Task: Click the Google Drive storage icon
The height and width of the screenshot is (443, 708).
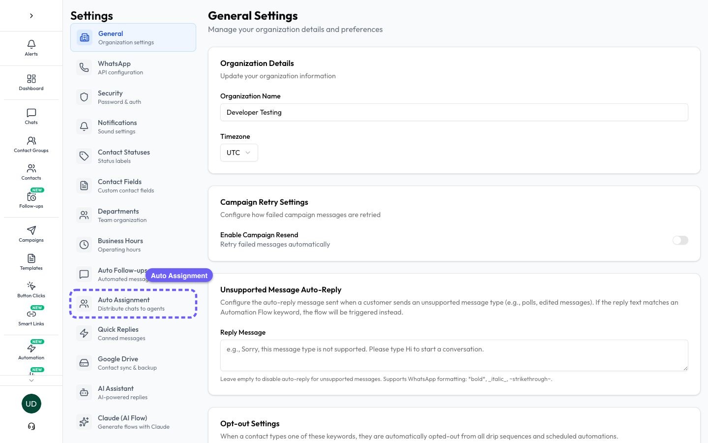Action: click(84, 363)
